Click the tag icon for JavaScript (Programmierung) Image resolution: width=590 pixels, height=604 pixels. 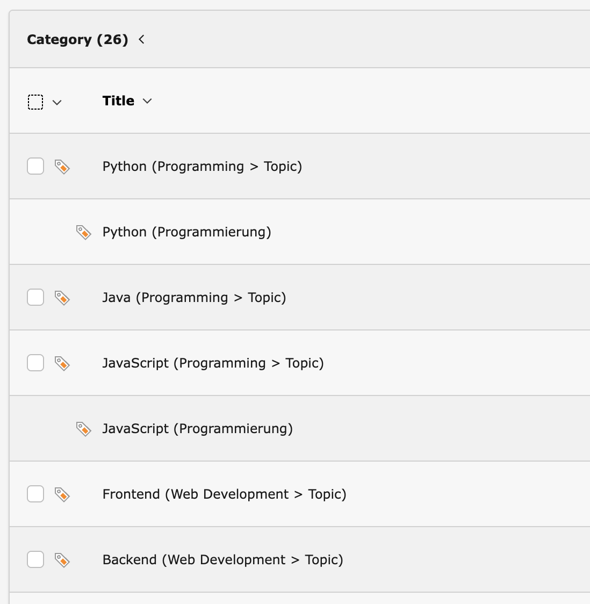[x=84, y=429]
